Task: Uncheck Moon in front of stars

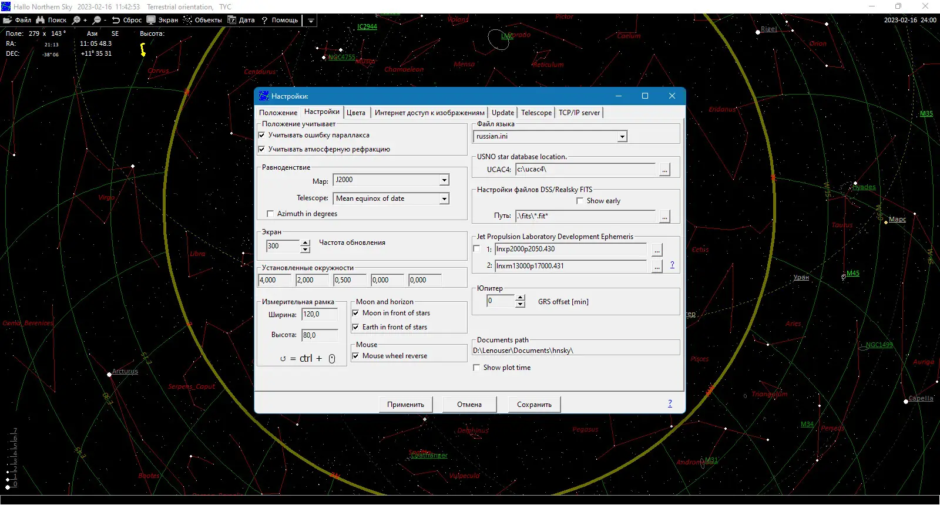Action: click(355, 313)
